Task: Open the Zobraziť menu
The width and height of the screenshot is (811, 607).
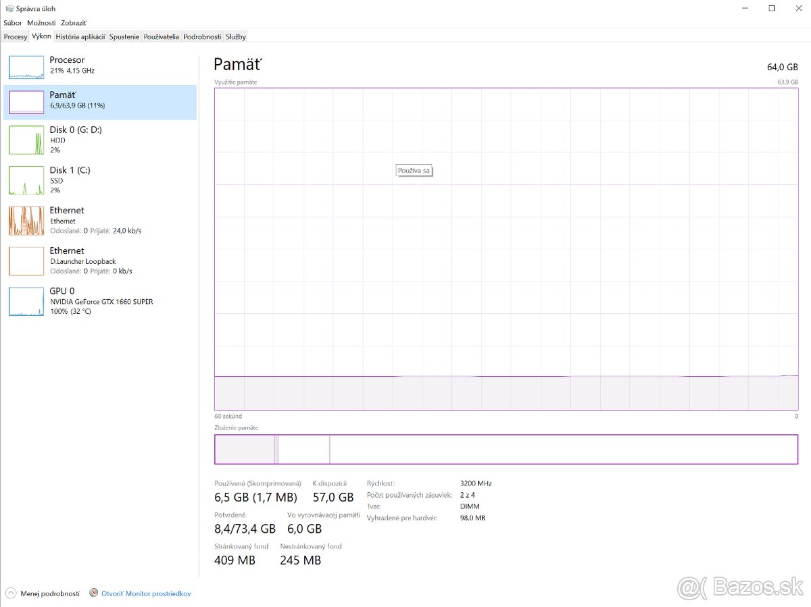Action: point(74,23)
